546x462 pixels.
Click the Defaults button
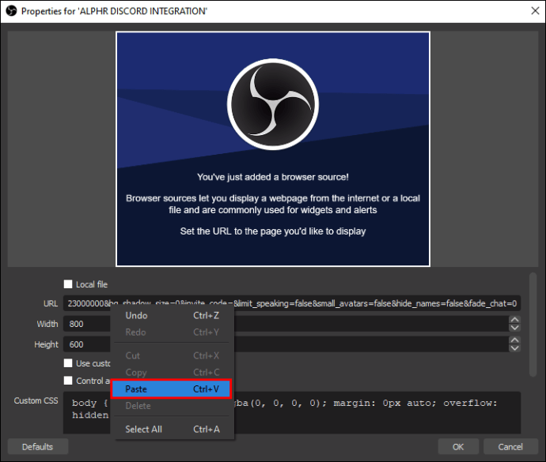pyautogui.click(x=38, y=447)
